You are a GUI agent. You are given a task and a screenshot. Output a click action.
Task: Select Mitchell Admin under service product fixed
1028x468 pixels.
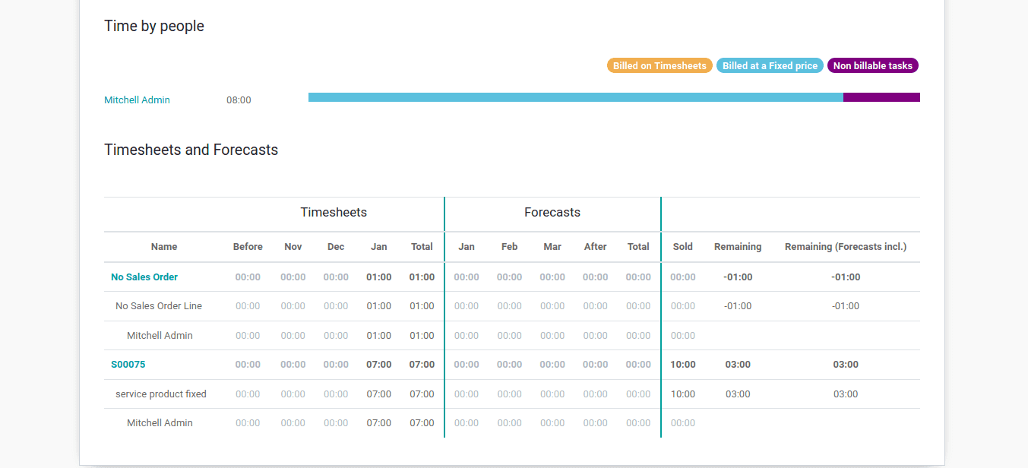point(160,423)
